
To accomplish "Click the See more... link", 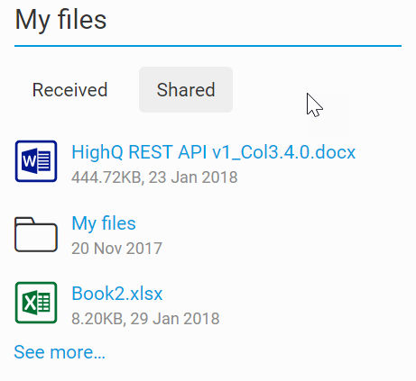I will (x=60, y=352).
